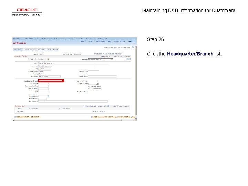
Task: Click the Save button
Action: (x=18, y=117)
